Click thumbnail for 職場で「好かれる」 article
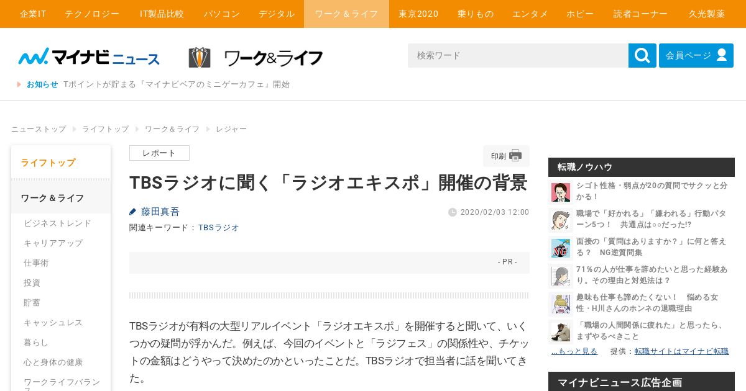 [x=561, y=220]
